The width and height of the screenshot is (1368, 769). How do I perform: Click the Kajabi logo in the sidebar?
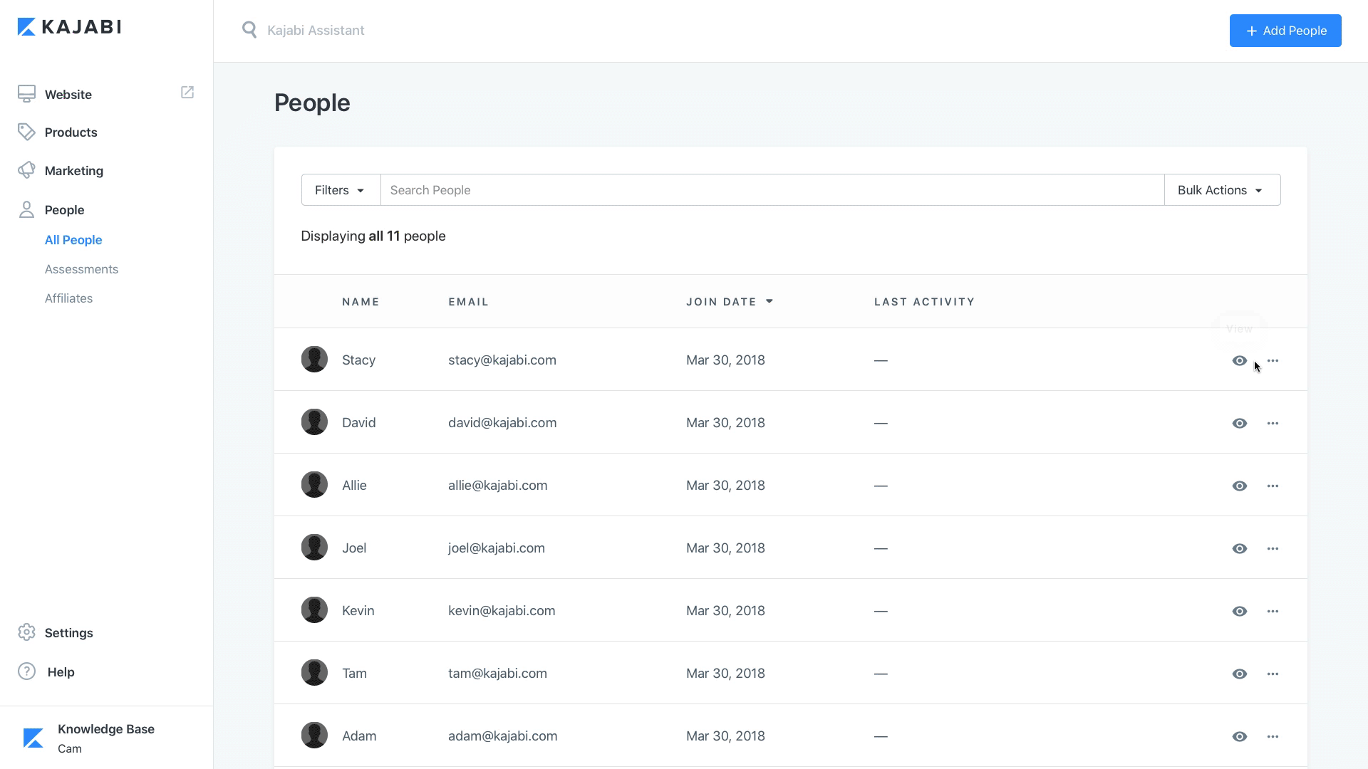(x=69, y=27)
